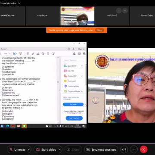
Task: Select the Apanut Tepkij participant tile
Action: [x=143, y=16]
